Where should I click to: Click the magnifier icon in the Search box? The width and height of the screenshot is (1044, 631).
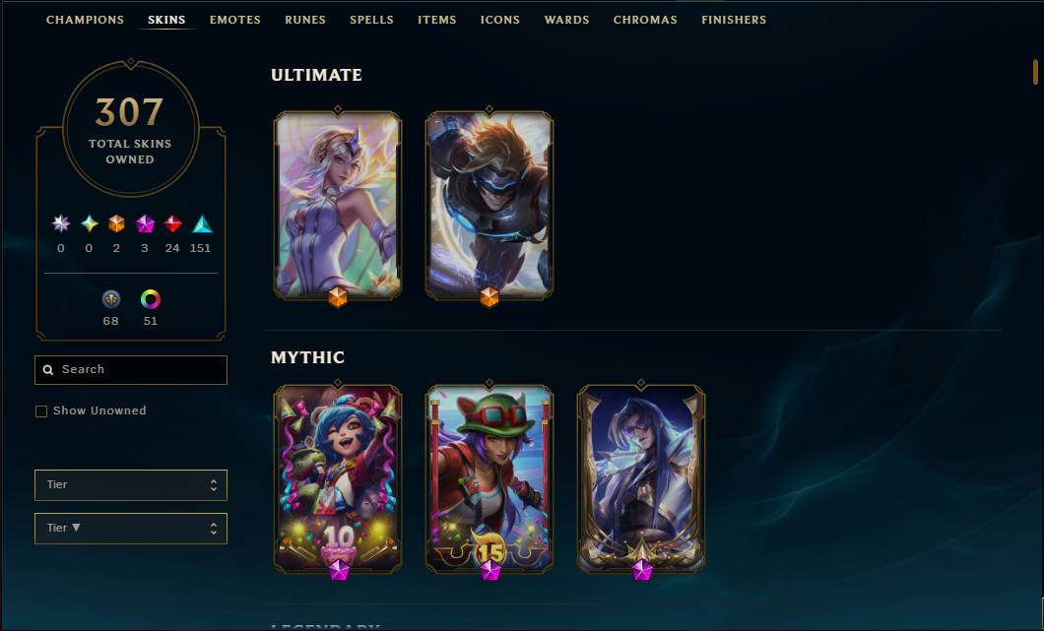pos(48,370)
